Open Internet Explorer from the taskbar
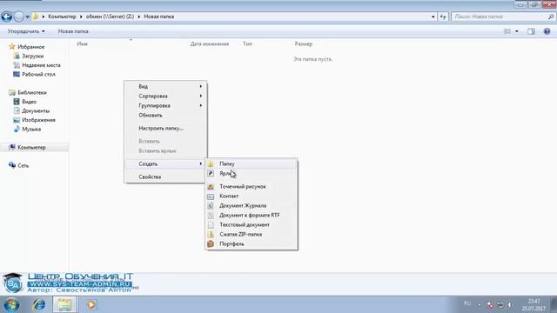The height and width of the screenshot is (313, 557). [38, 305]
